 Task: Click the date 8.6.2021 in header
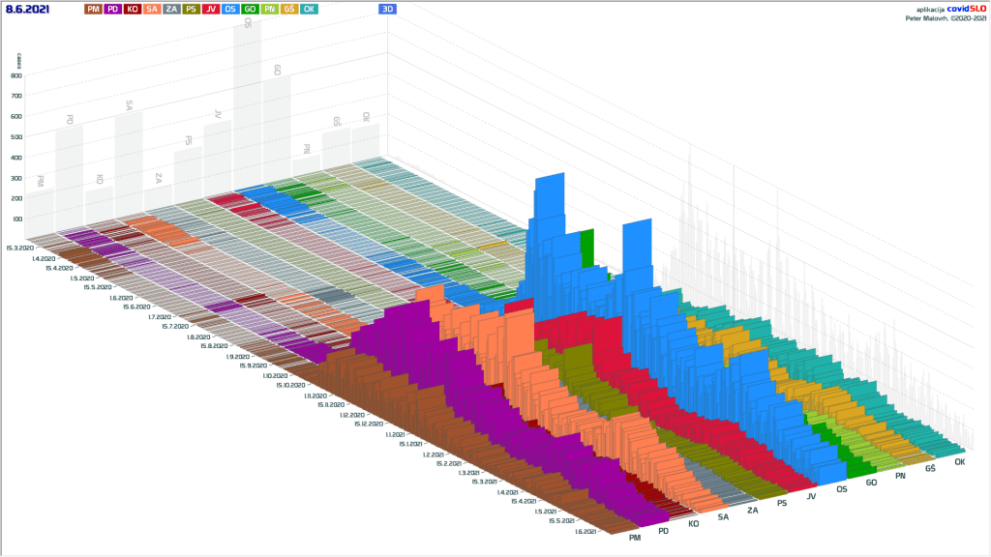pyautogui.click(x=27, y=9)
